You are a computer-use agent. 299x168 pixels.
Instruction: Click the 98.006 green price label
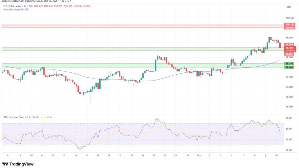[289, 67]
